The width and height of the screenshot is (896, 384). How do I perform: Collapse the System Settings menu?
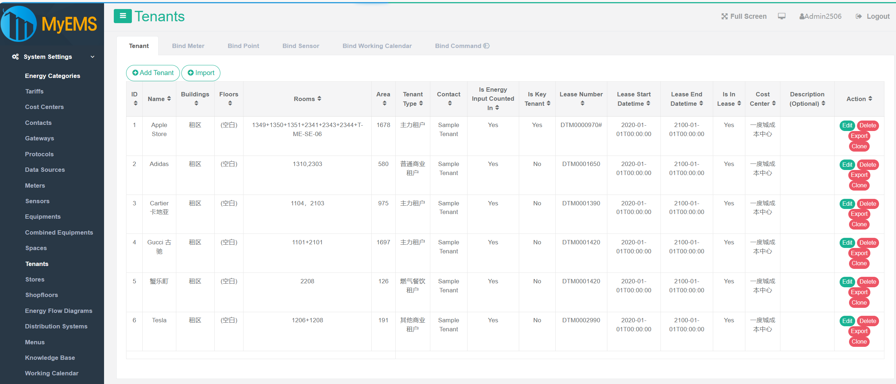click(92, 57)
